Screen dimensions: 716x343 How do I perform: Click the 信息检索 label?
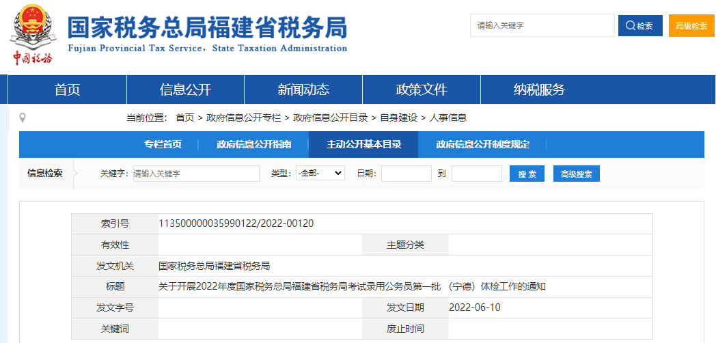[x=45, y=174]
